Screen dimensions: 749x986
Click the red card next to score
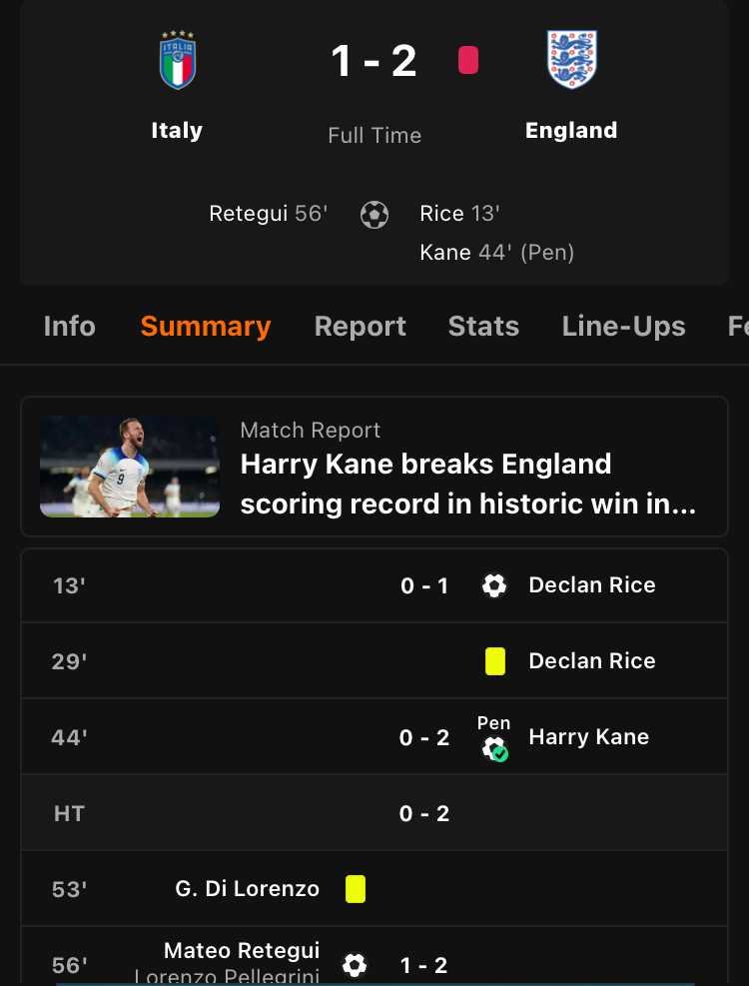[x=468, y=61]
